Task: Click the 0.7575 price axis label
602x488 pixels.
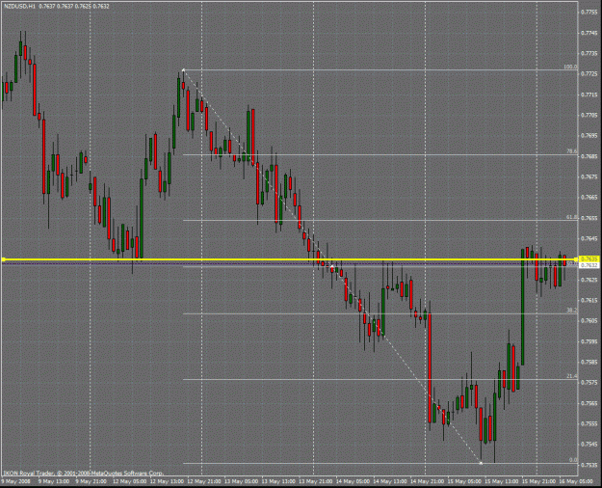Action: [589, 383]
